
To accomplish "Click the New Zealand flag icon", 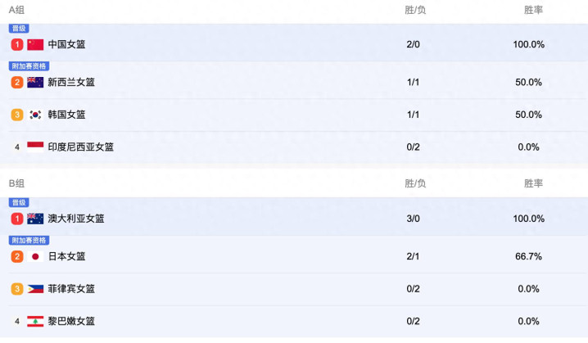I will pyautogui.click(x=35, y=82).
